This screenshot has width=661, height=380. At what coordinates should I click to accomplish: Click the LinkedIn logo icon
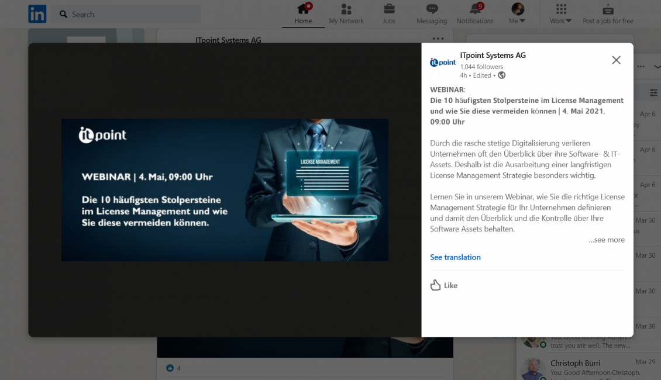pos(37,14)
